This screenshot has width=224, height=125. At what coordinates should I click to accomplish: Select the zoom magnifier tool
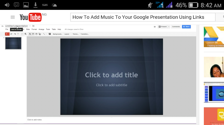coord(26,34)
